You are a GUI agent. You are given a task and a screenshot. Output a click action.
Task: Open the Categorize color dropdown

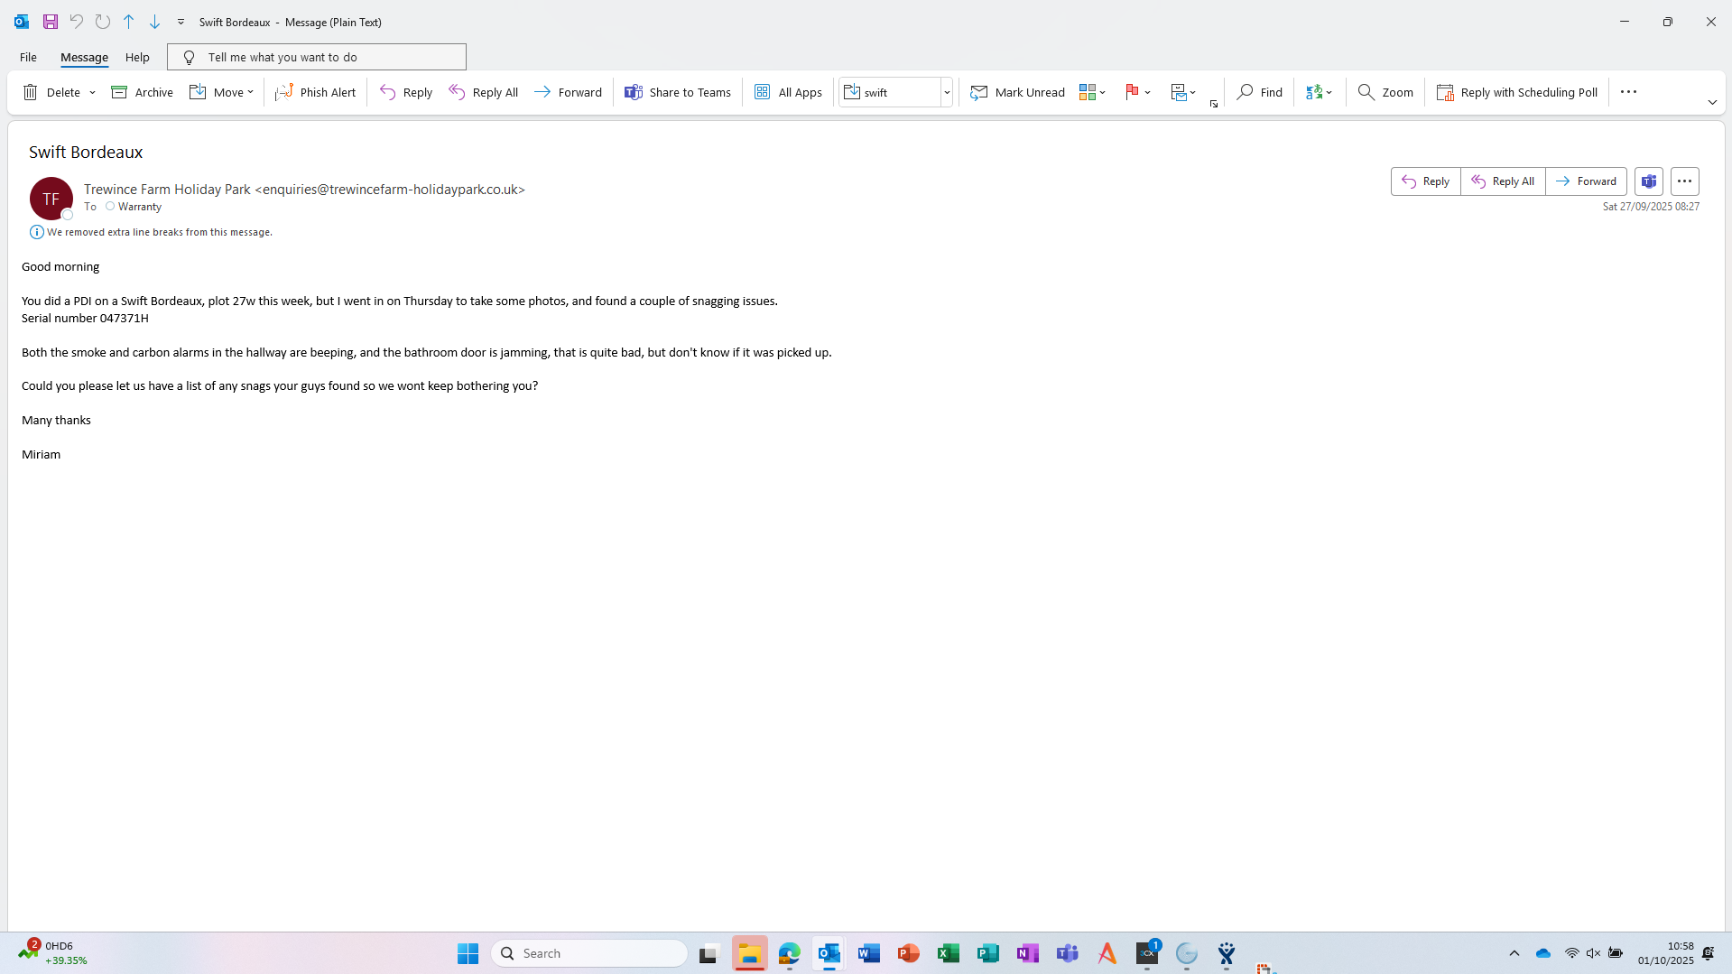coord(1092,92)
